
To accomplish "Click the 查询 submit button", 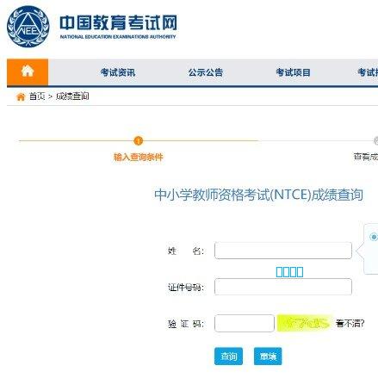I will (x=228, y=356).
